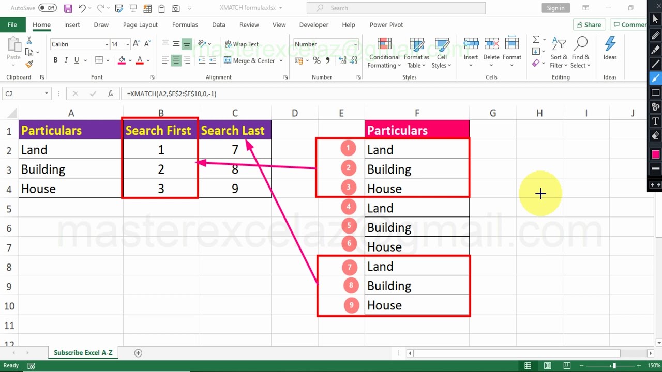
Task: Open the Merge & Center dropdown arrow
Action: tap(281, 60)
